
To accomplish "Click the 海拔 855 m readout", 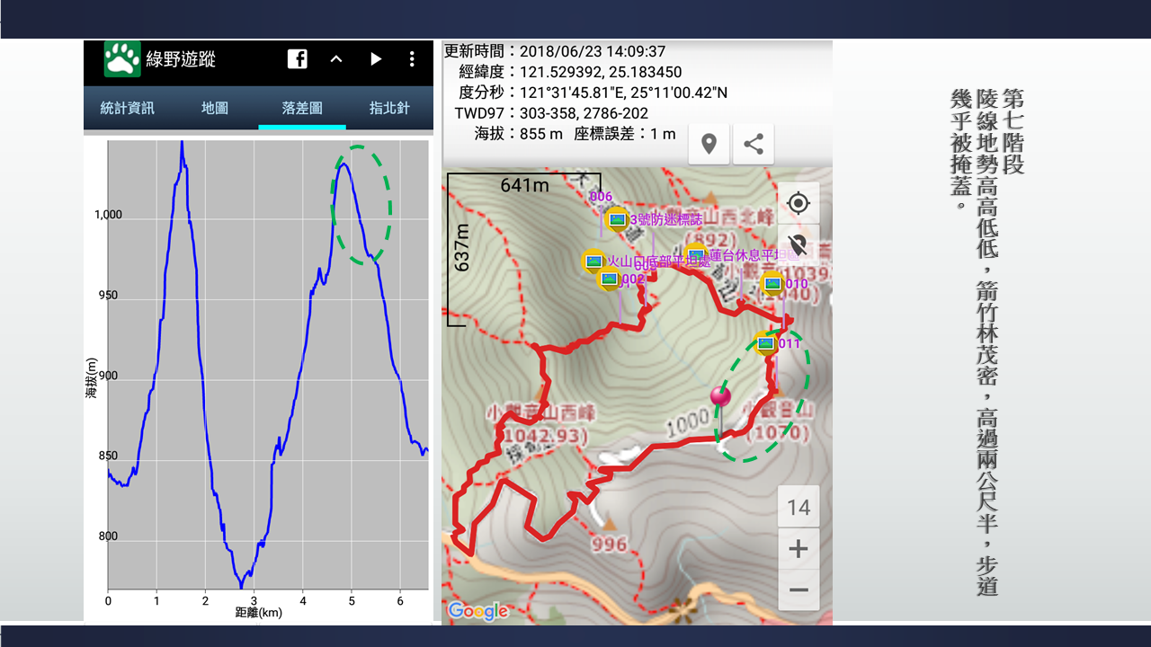I will tap(518, 134).
